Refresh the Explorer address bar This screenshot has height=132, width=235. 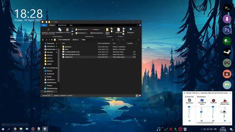coord(113,40)
